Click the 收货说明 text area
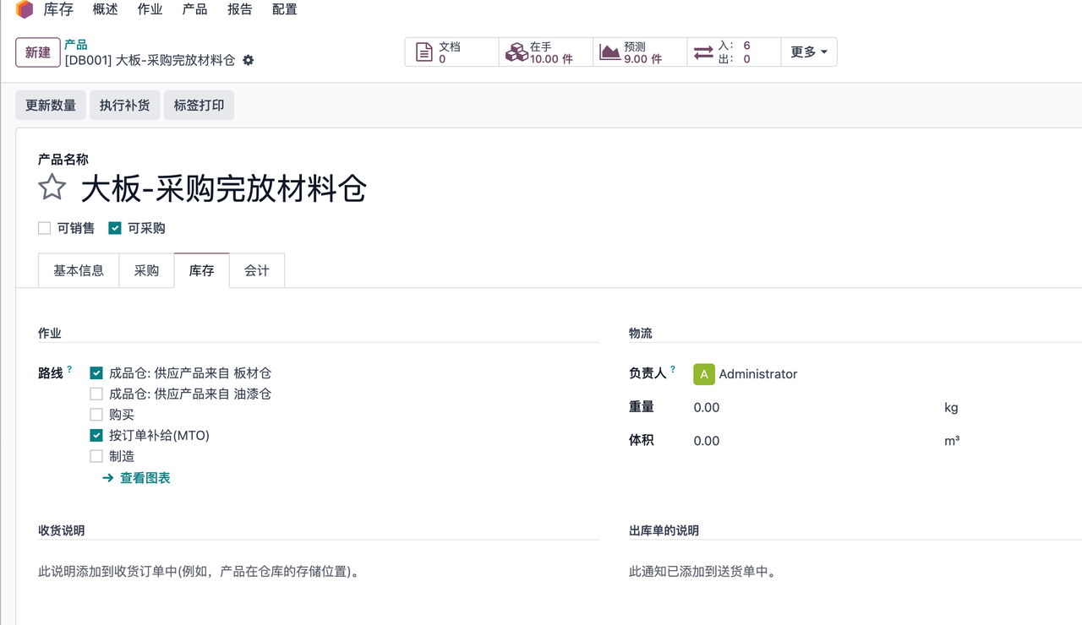Screen dimensions: 1082x625 coord(319,572)
